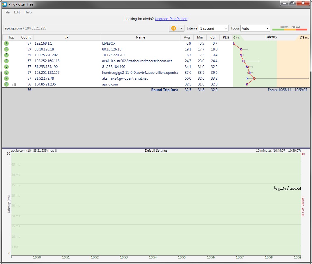
Task: Select hop 2 green circle icon
Action: pos(6,49)
